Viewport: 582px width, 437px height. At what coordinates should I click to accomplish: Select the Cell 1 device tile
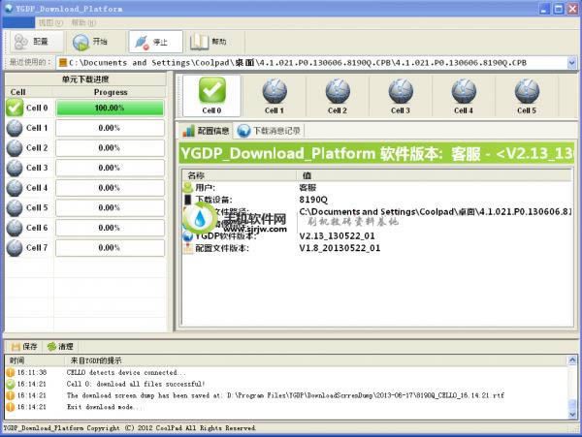275,95
